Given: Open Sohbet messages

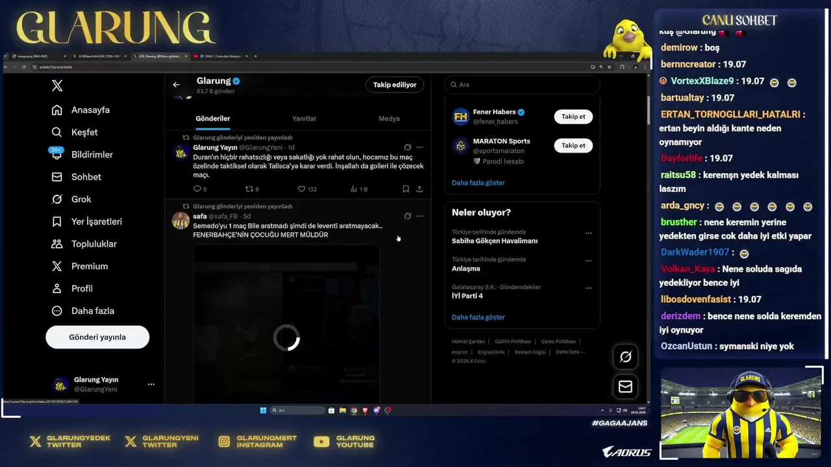Looking at the screenshot, I should [77, 177].
